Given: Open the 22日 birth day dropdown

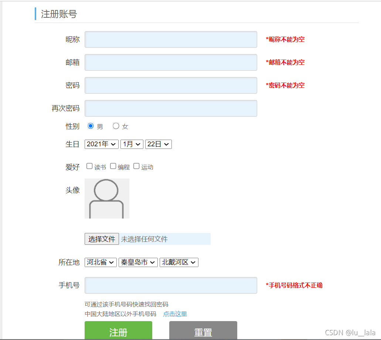Looking at the screenshot, I should [159, 144].
